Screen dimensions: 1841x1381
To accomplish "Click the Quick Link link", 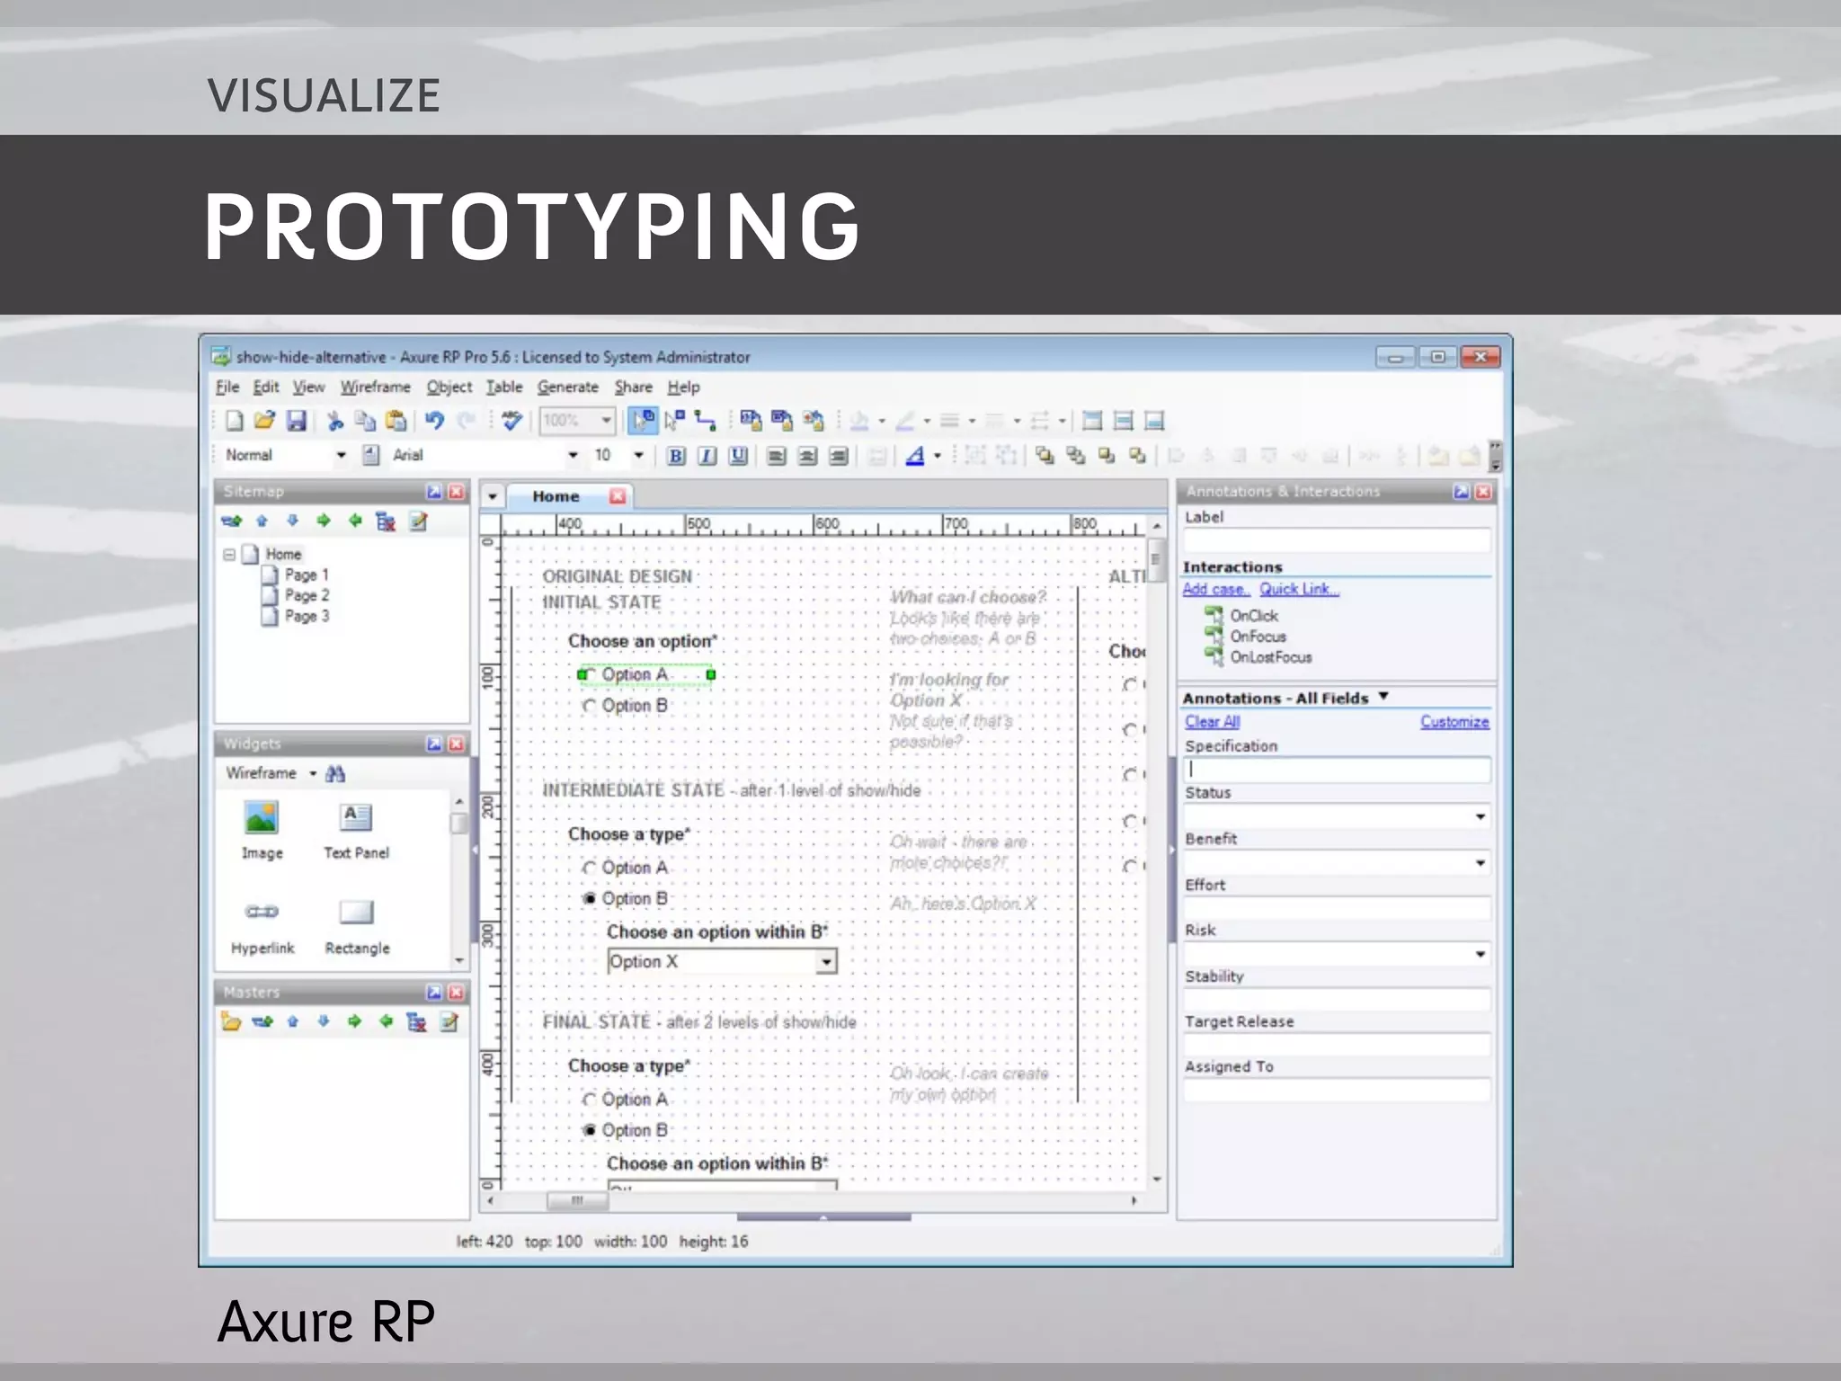I will (x=1299, y=589).
